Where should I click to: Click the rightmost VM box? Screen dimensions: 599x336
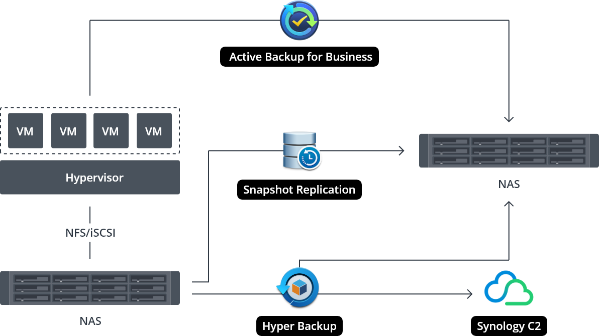pyautogui.click(x=154, y=131)
